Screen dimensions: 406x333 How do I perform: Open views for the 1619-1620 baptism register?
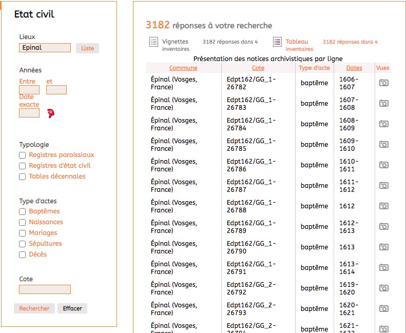click(383, 288)
